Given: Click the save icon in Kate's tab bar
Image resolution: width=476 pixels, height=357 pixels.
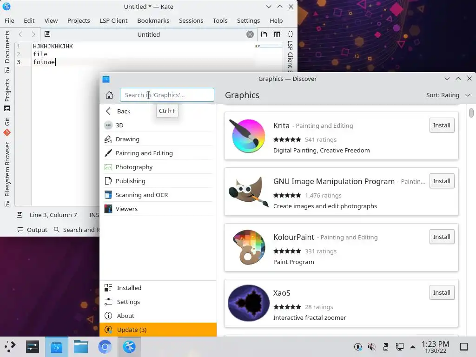Looking at the screenshot, I should 47,34.
